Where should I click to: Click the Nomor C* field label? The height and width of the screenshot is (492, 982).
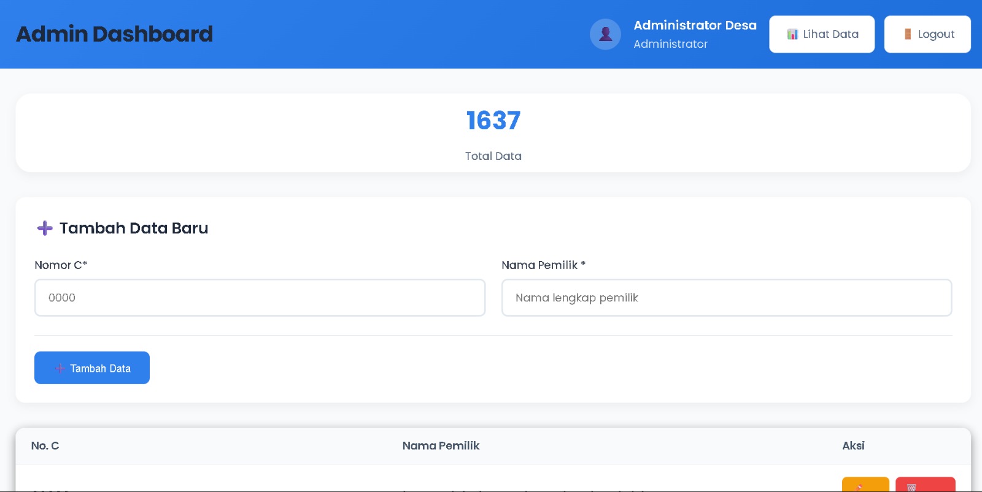coord(61,265)
